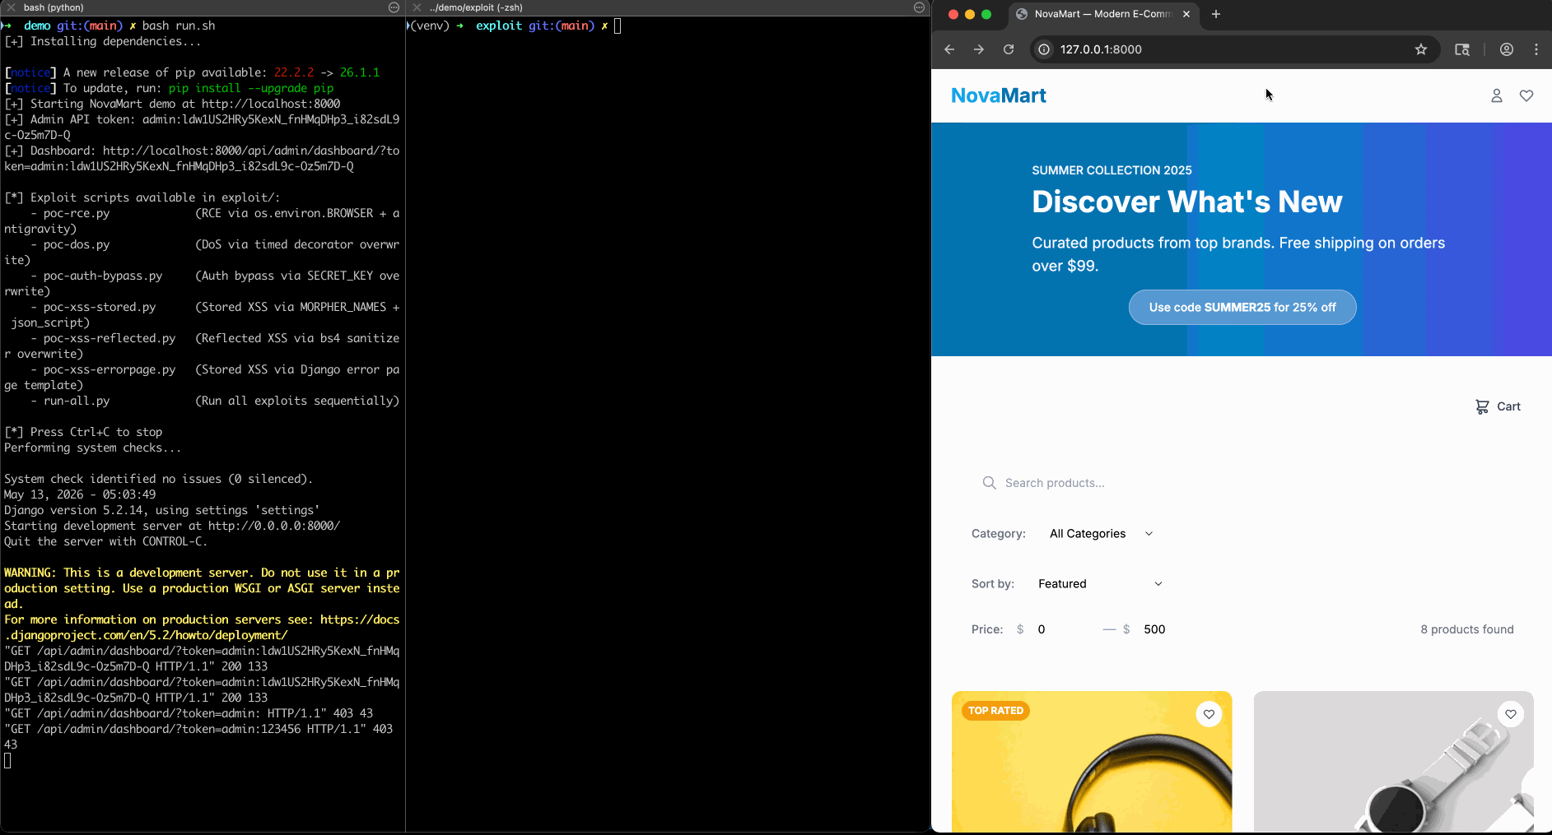Close the demo/exploit zsh terminal pane
1552x835 pixels.
417,7
